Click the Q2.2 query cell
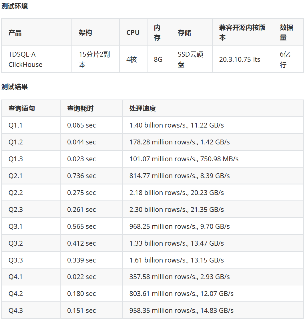The height and width of the screenshot is (322, 307). (31, 193)
